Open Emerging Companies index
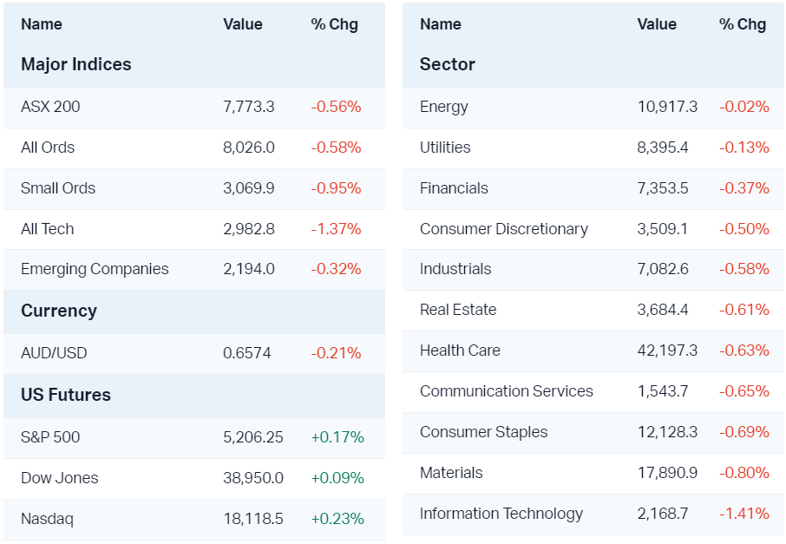 pos(95,269)
